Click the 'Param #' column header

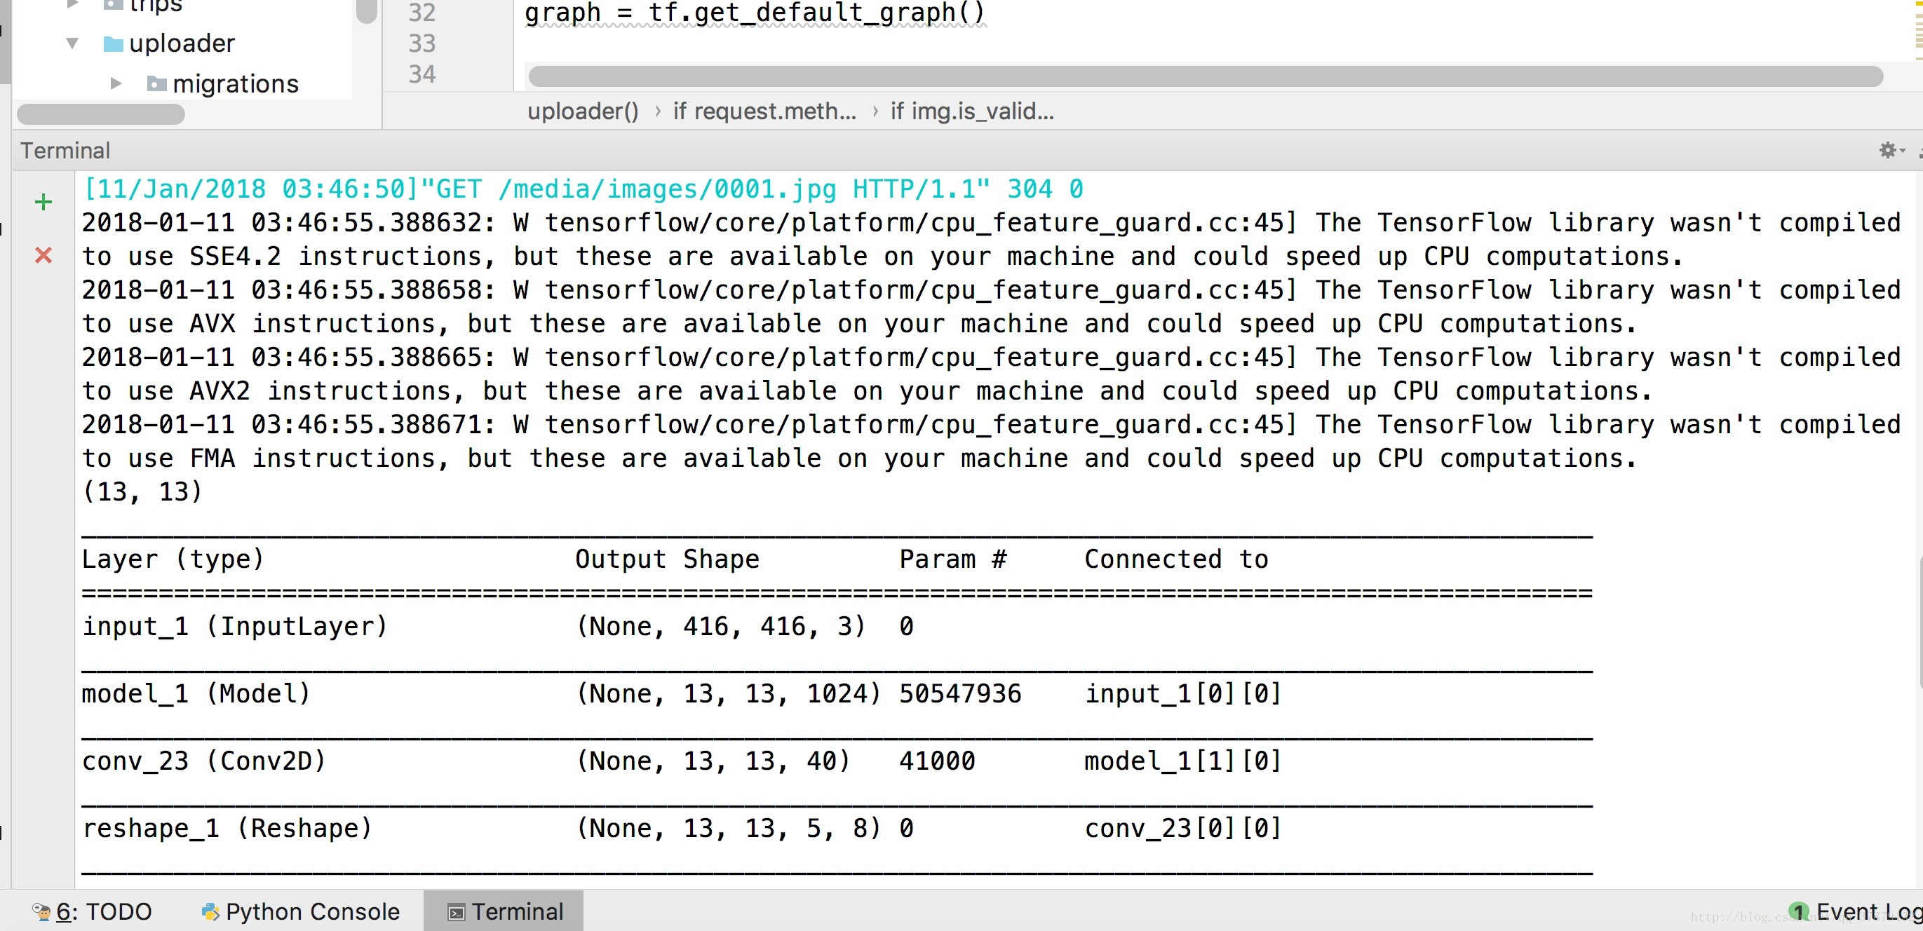[953, 559]
